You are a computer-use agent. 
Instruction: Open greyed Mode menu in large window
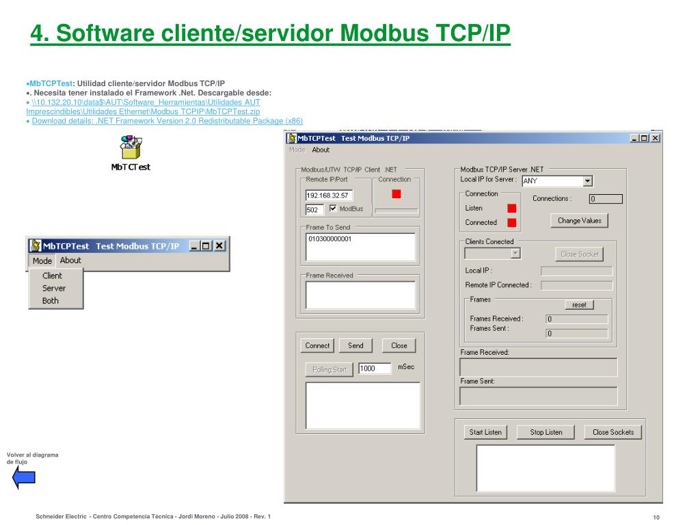pyautogui.click(x=297, y=150)
